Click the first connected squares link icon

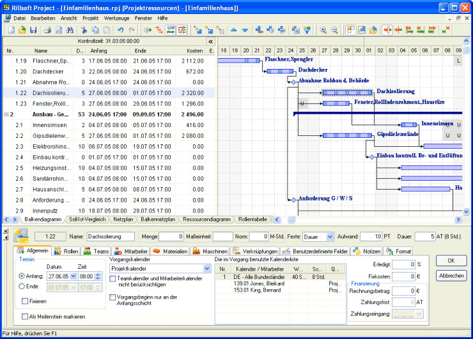pyautogui.click(x=198, y=30)
